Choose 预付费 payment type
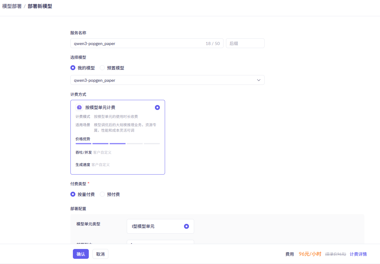Viewport: 380px width, 264px height. tap(102, 194)
